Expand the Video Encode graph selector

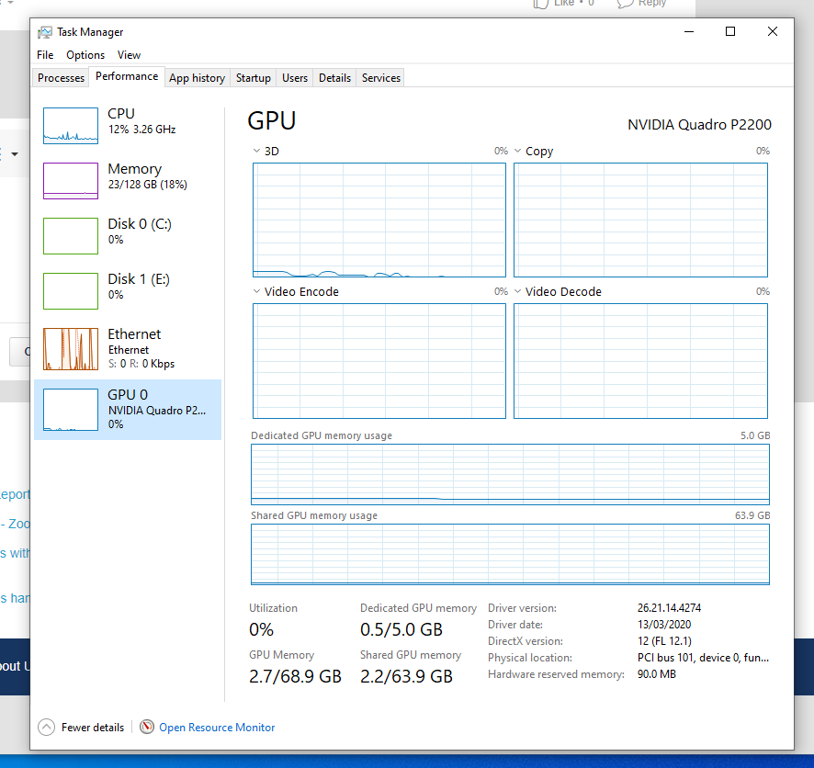click(x=256, y=291)
